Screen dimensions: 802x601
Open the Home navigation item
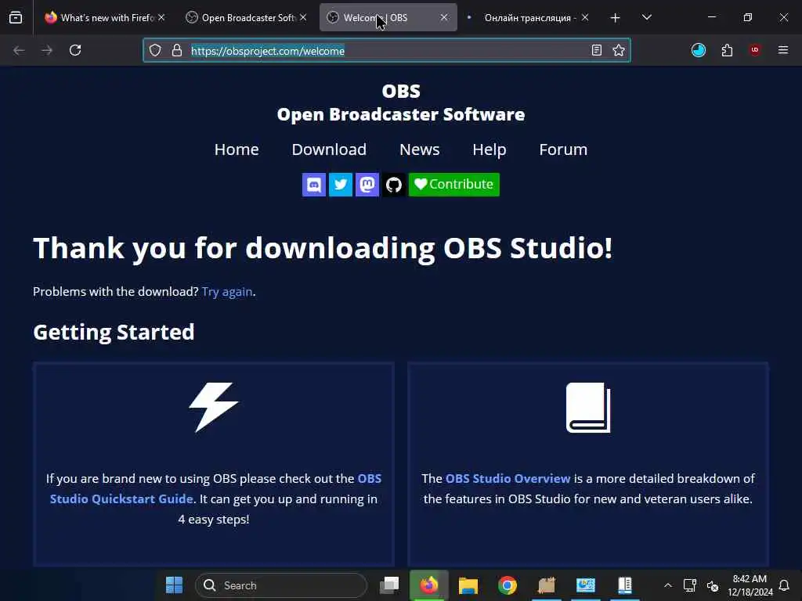[x=237, y=149]
